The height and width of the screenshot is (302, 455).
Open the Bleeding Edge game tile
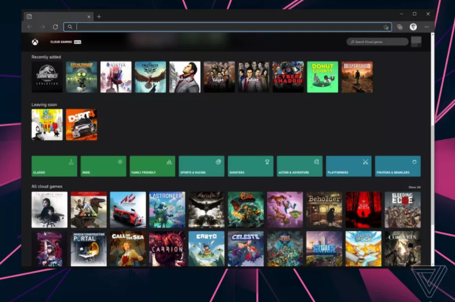point(402,210)
